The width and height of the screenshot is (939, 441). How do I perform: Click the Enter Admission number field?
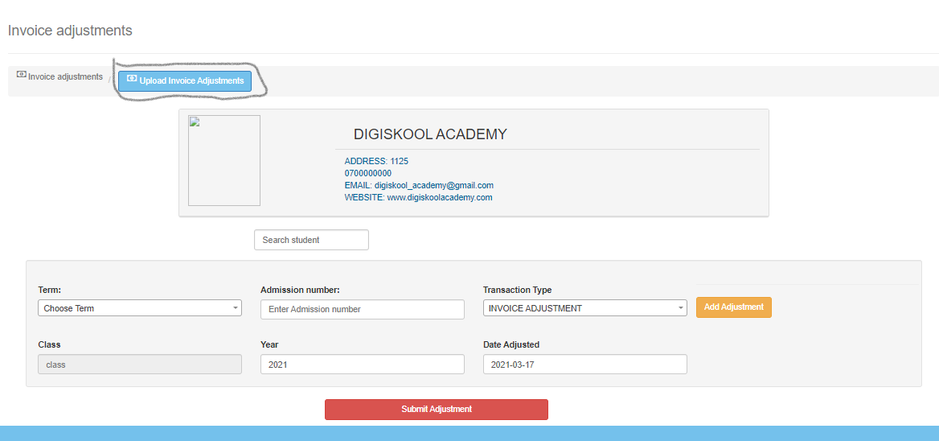[362, 309]
